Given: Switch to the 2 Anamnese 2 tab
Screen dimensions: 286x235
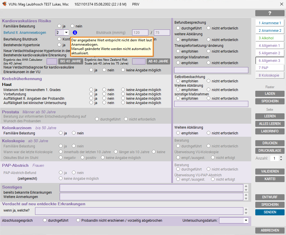Looking at the screenshot, I should click(x=270, y=31).
